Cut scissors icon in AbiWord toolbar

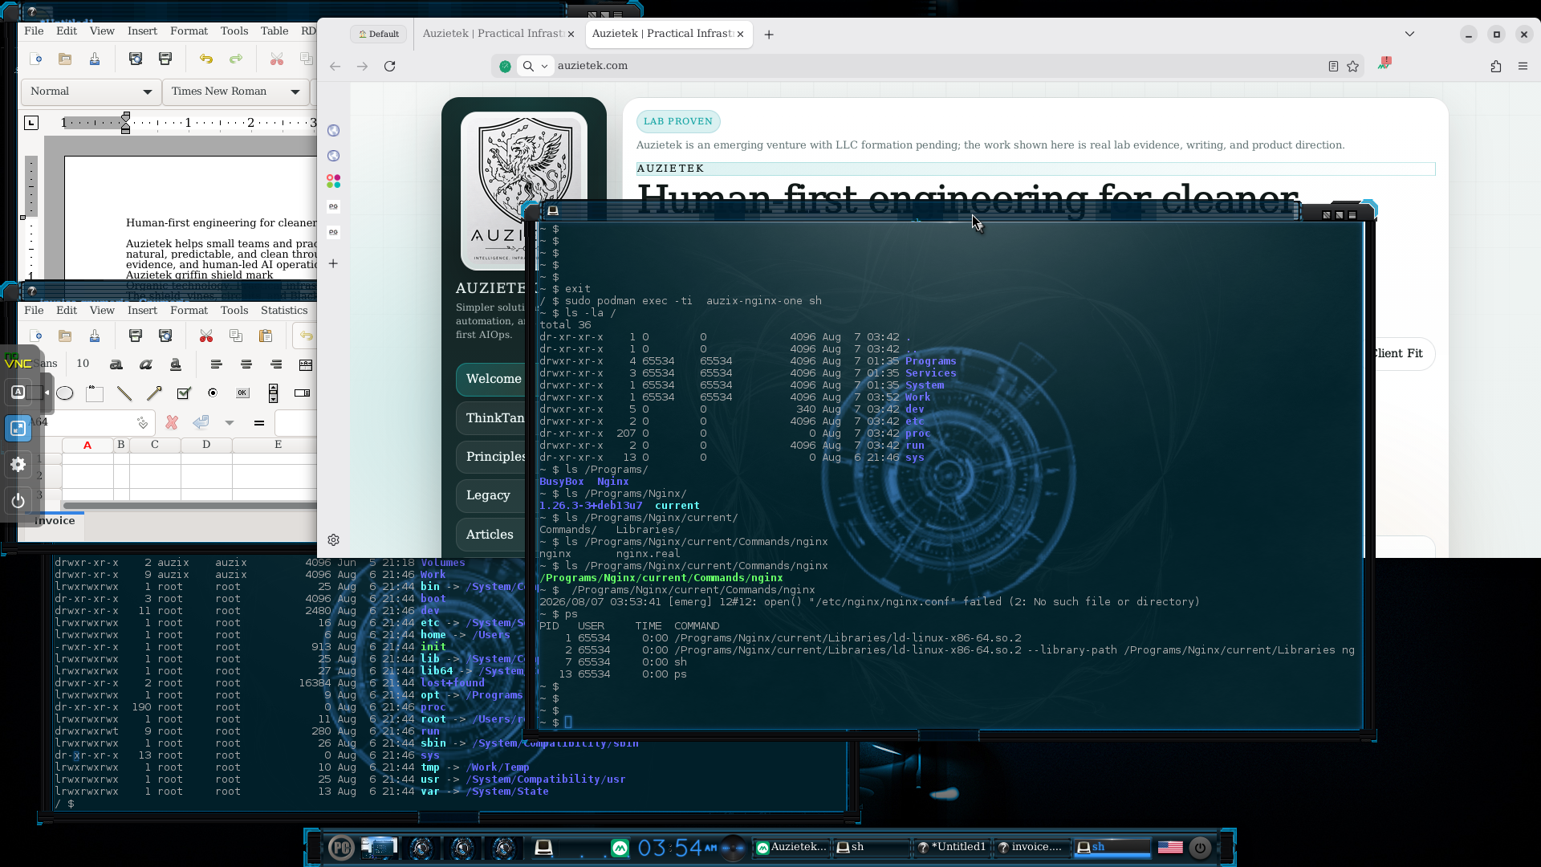tap(277, 59)
